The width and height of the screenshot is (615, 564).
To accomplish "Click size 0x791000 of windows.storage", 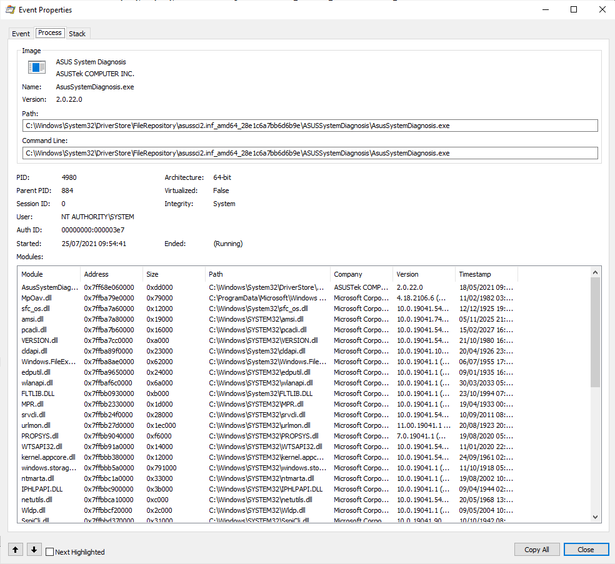I will 161,467.
